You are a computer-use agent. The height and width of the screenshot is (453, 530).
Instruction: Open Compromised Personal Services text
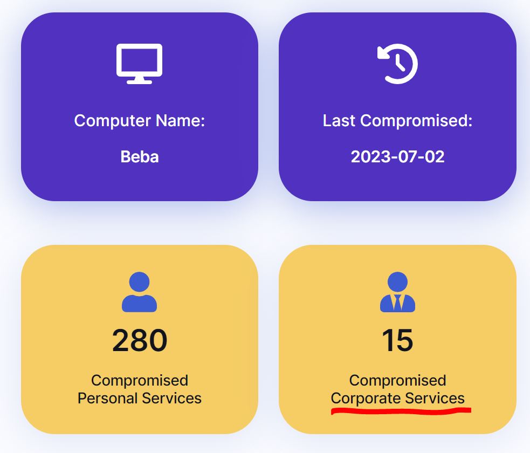pos(140,389)
